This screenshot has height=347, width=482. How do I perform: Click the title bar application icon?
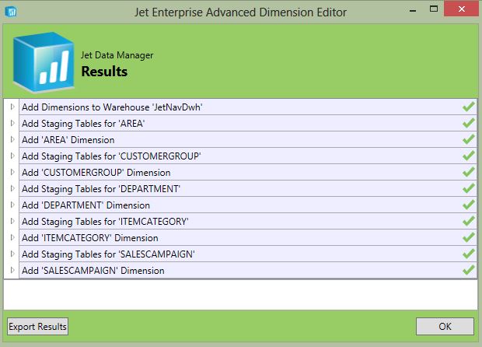click(11, 12)
